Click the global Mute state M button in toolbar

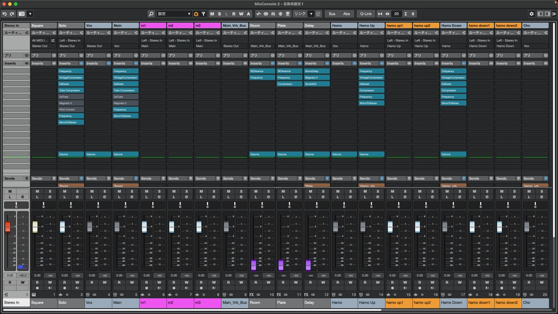(x=212, y=14)
